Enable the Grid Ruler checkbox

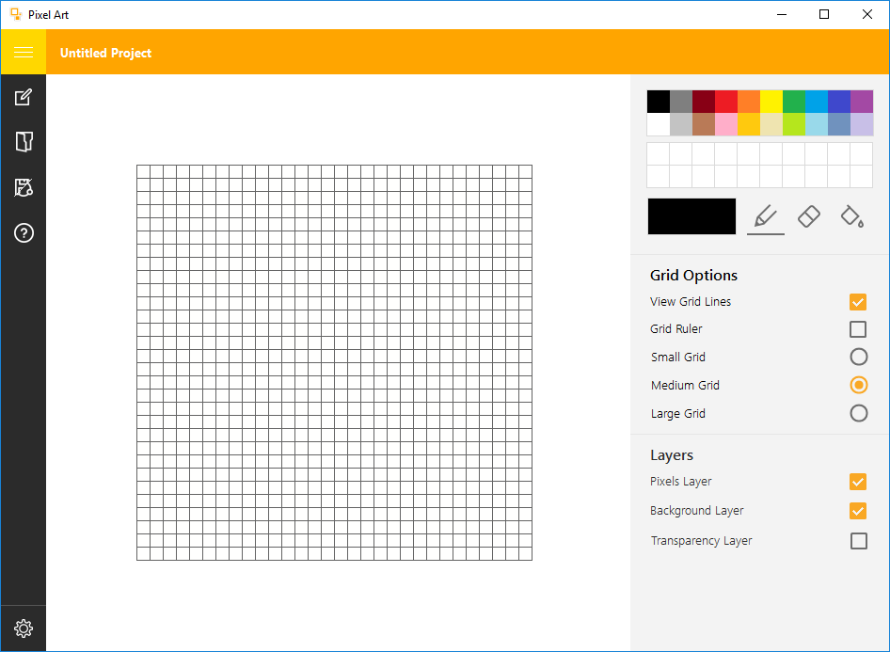[858, 329]
